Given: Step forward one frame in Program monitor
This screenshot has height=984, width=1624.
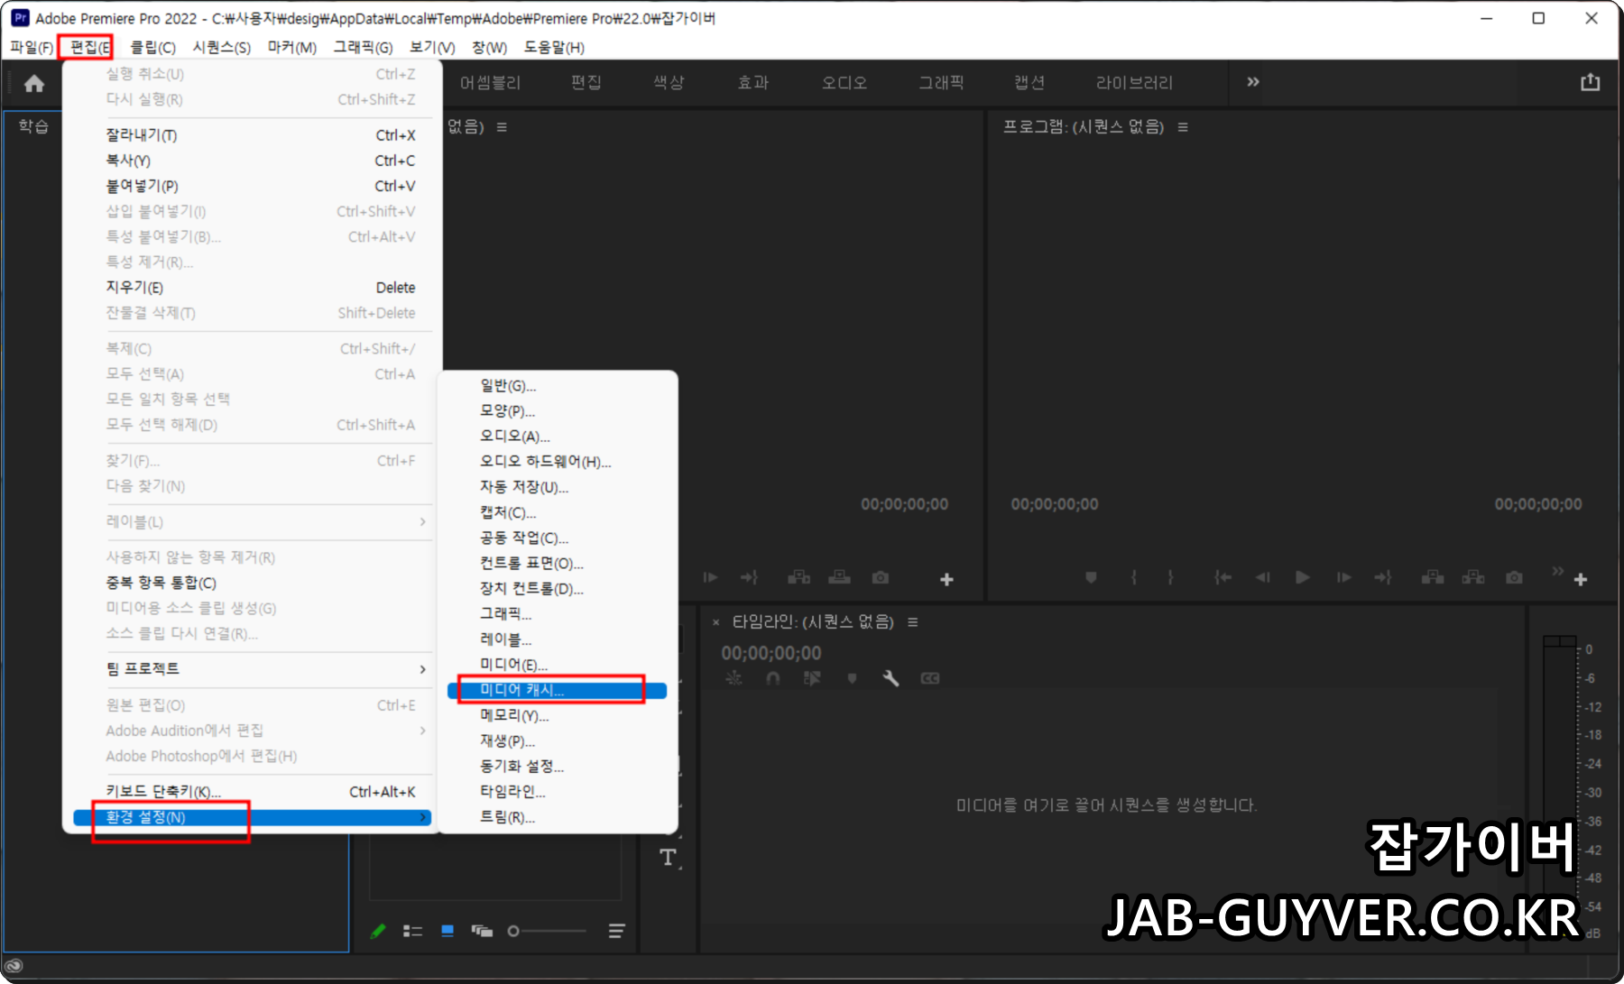Looking at the screenshot, I should click(1343, 577).
